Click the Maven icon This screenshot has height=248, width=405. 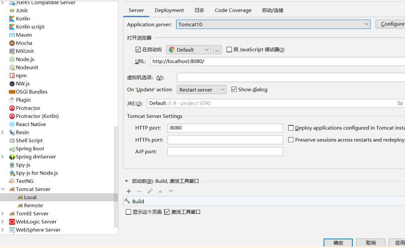pos(12,35)
